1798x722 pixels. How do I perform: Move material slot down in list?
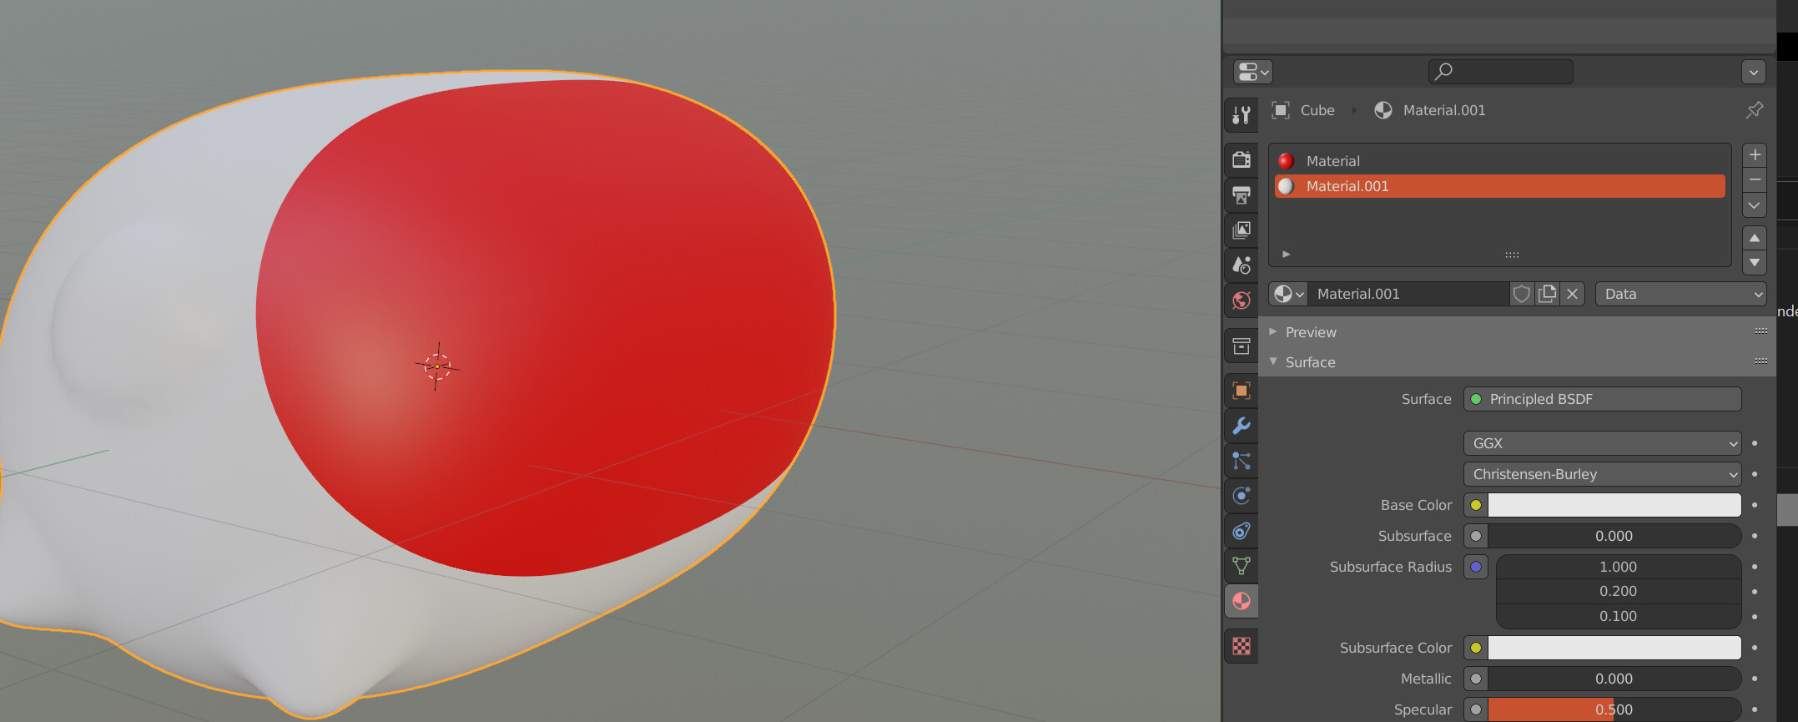coord(1755,262)
